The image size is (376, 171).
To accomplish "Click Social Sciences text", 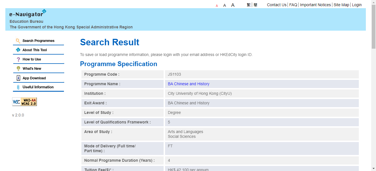I will point(182,136).
